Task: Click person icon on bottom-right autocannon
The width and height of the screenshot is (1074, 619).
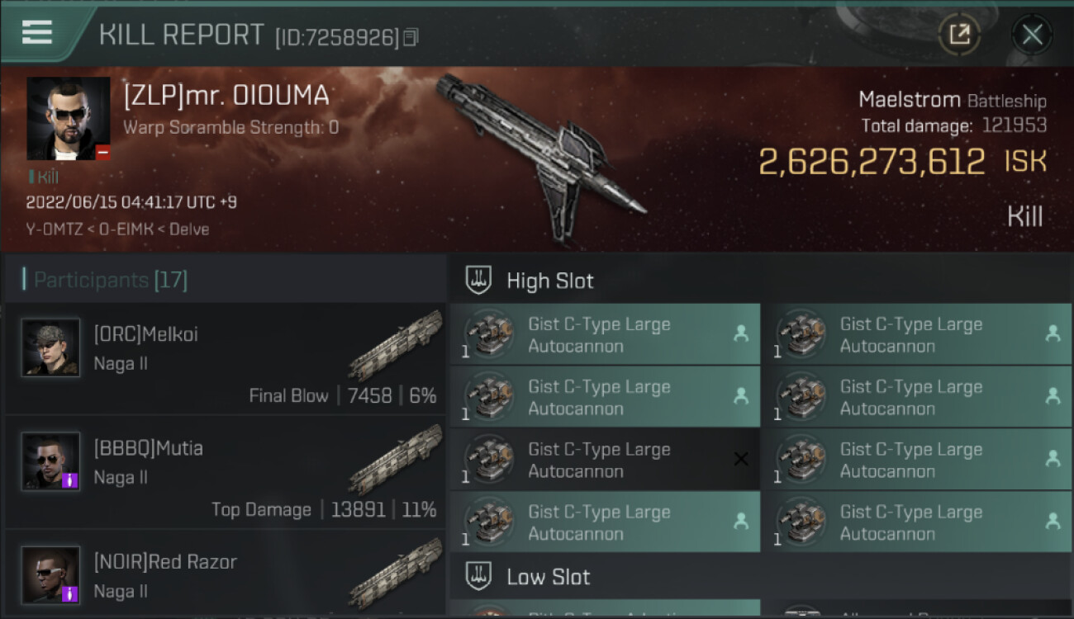Action: pos(1053,522)
